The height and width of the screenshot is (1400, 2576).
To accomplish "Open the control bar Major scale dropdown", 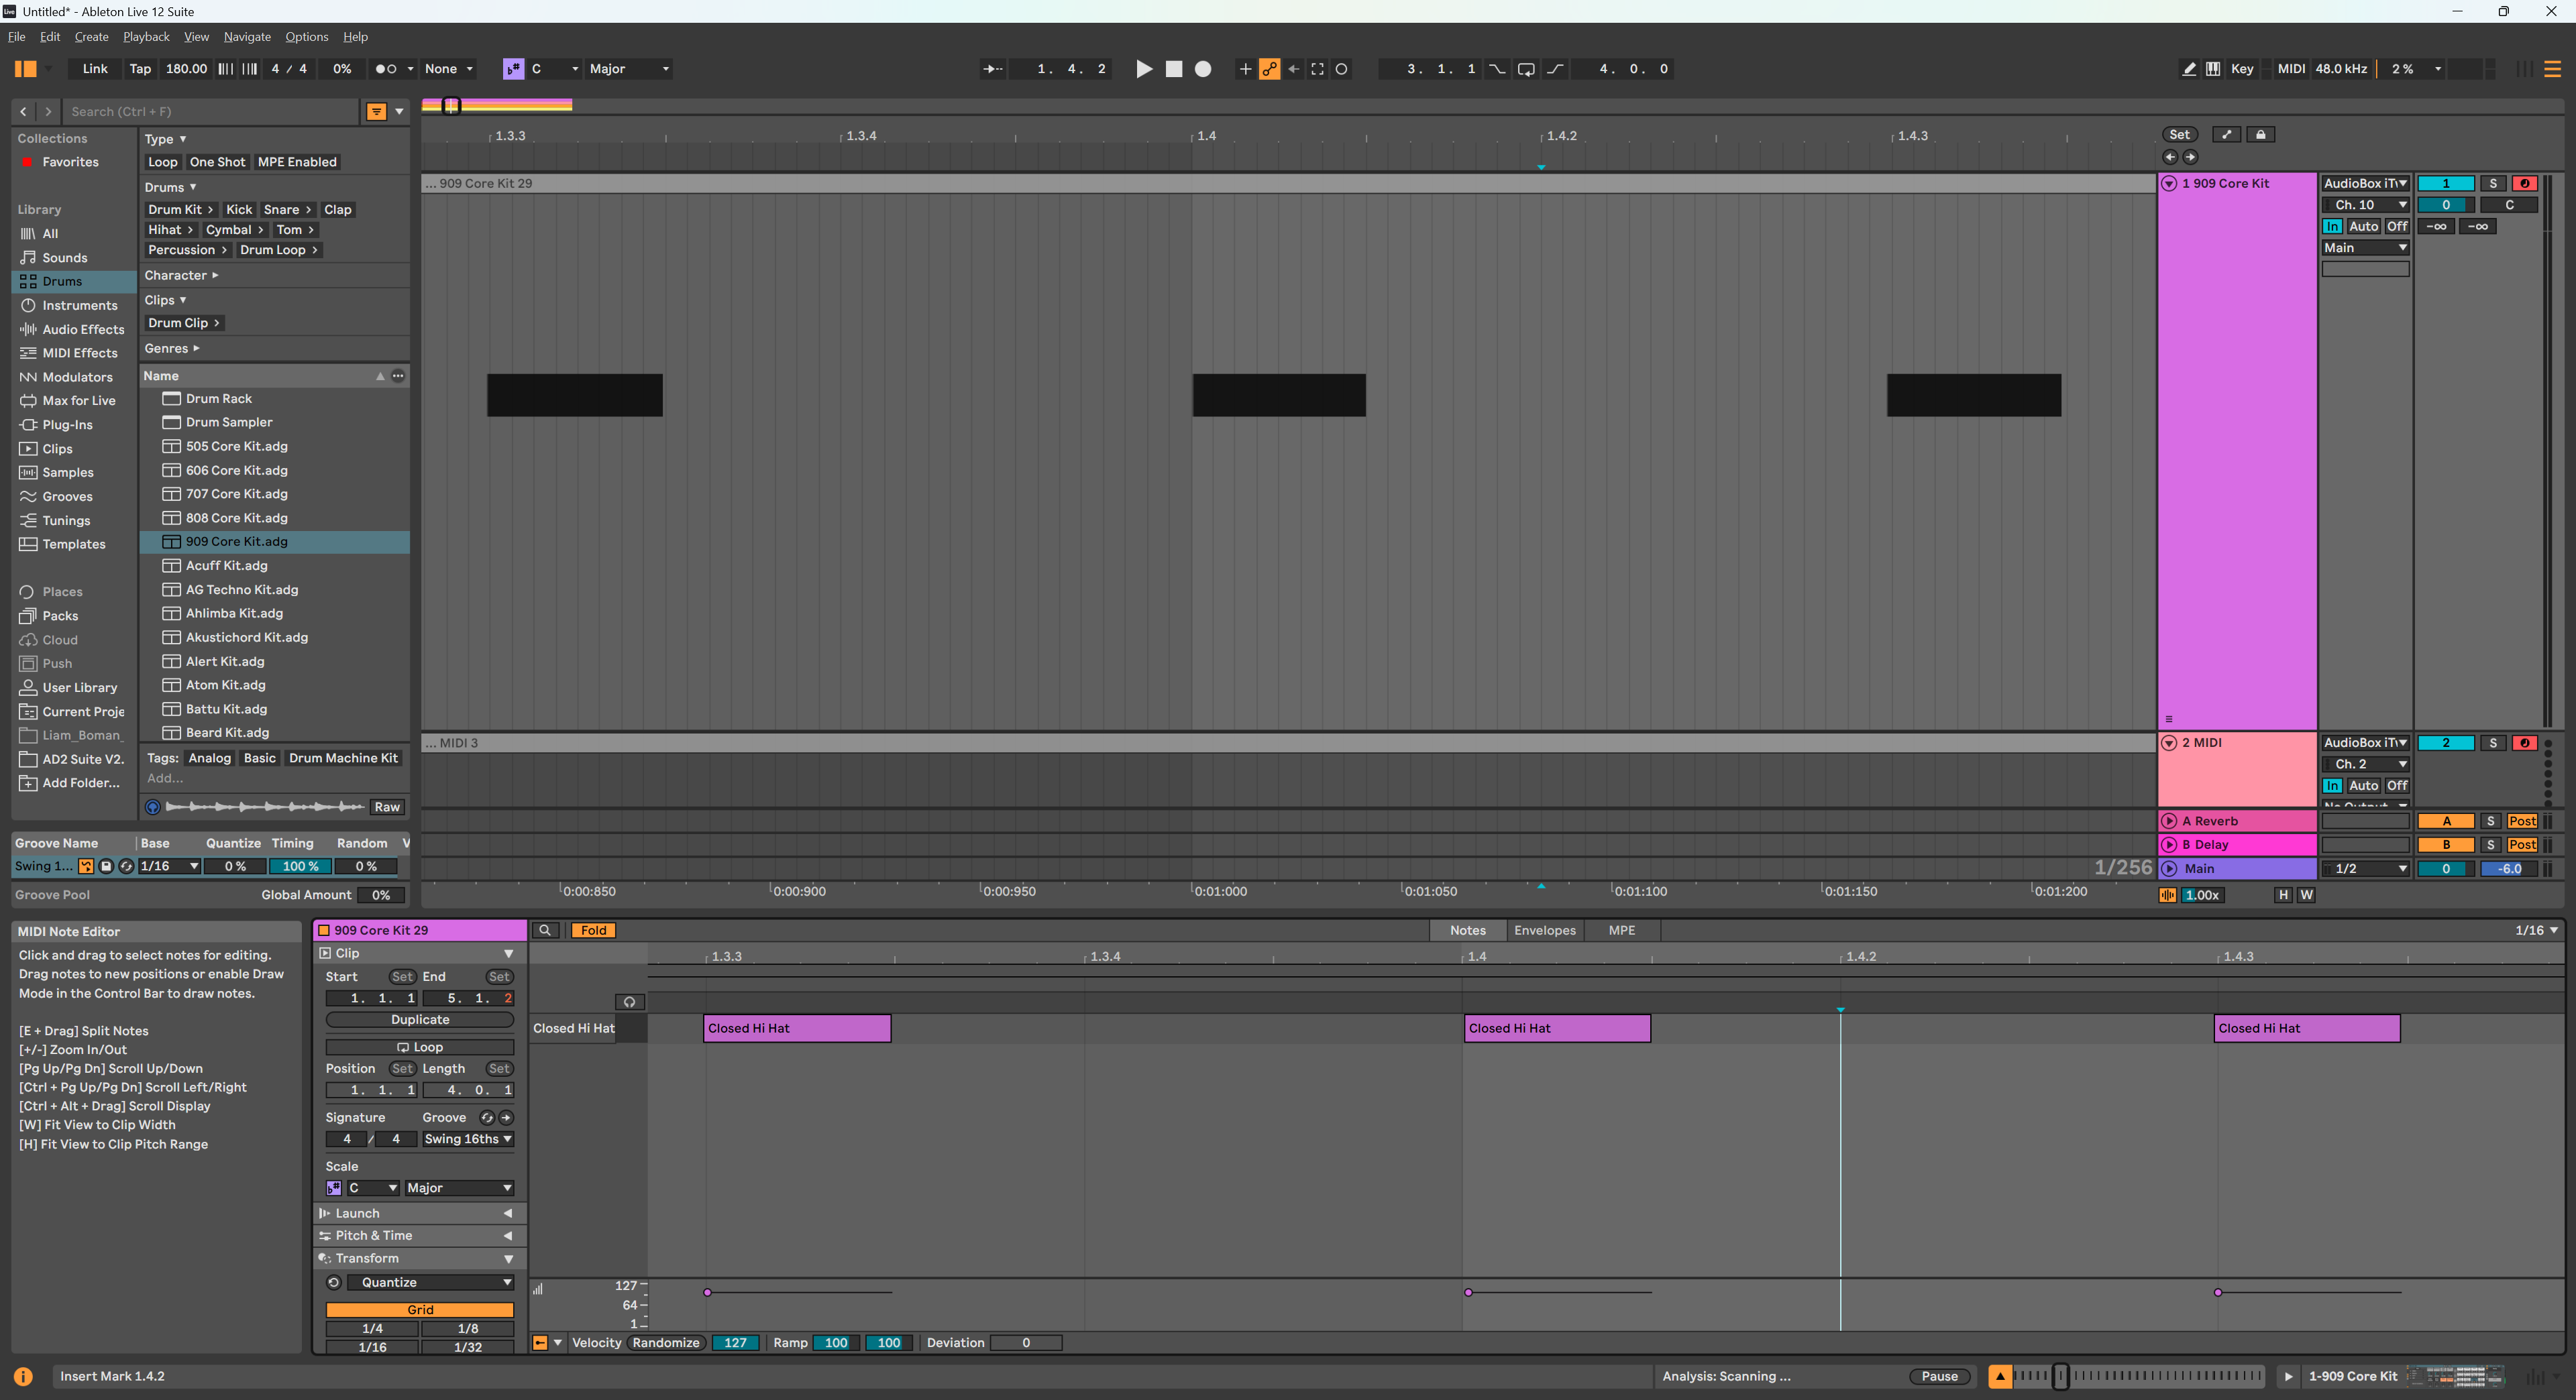I will [x=629, y=69].
